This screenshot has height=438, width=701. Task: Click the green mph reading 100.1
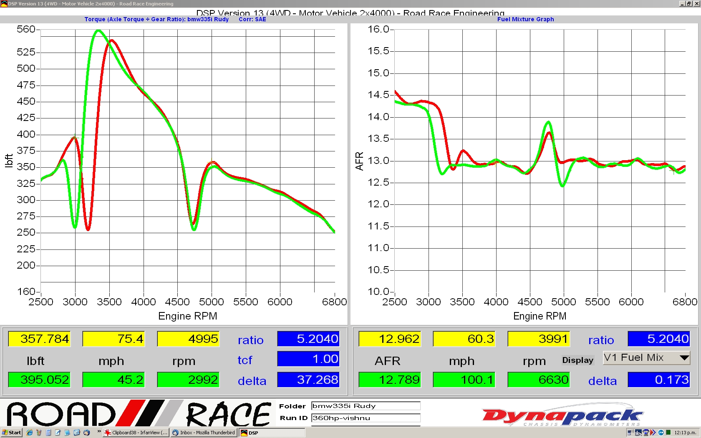(x=464, y=380)
